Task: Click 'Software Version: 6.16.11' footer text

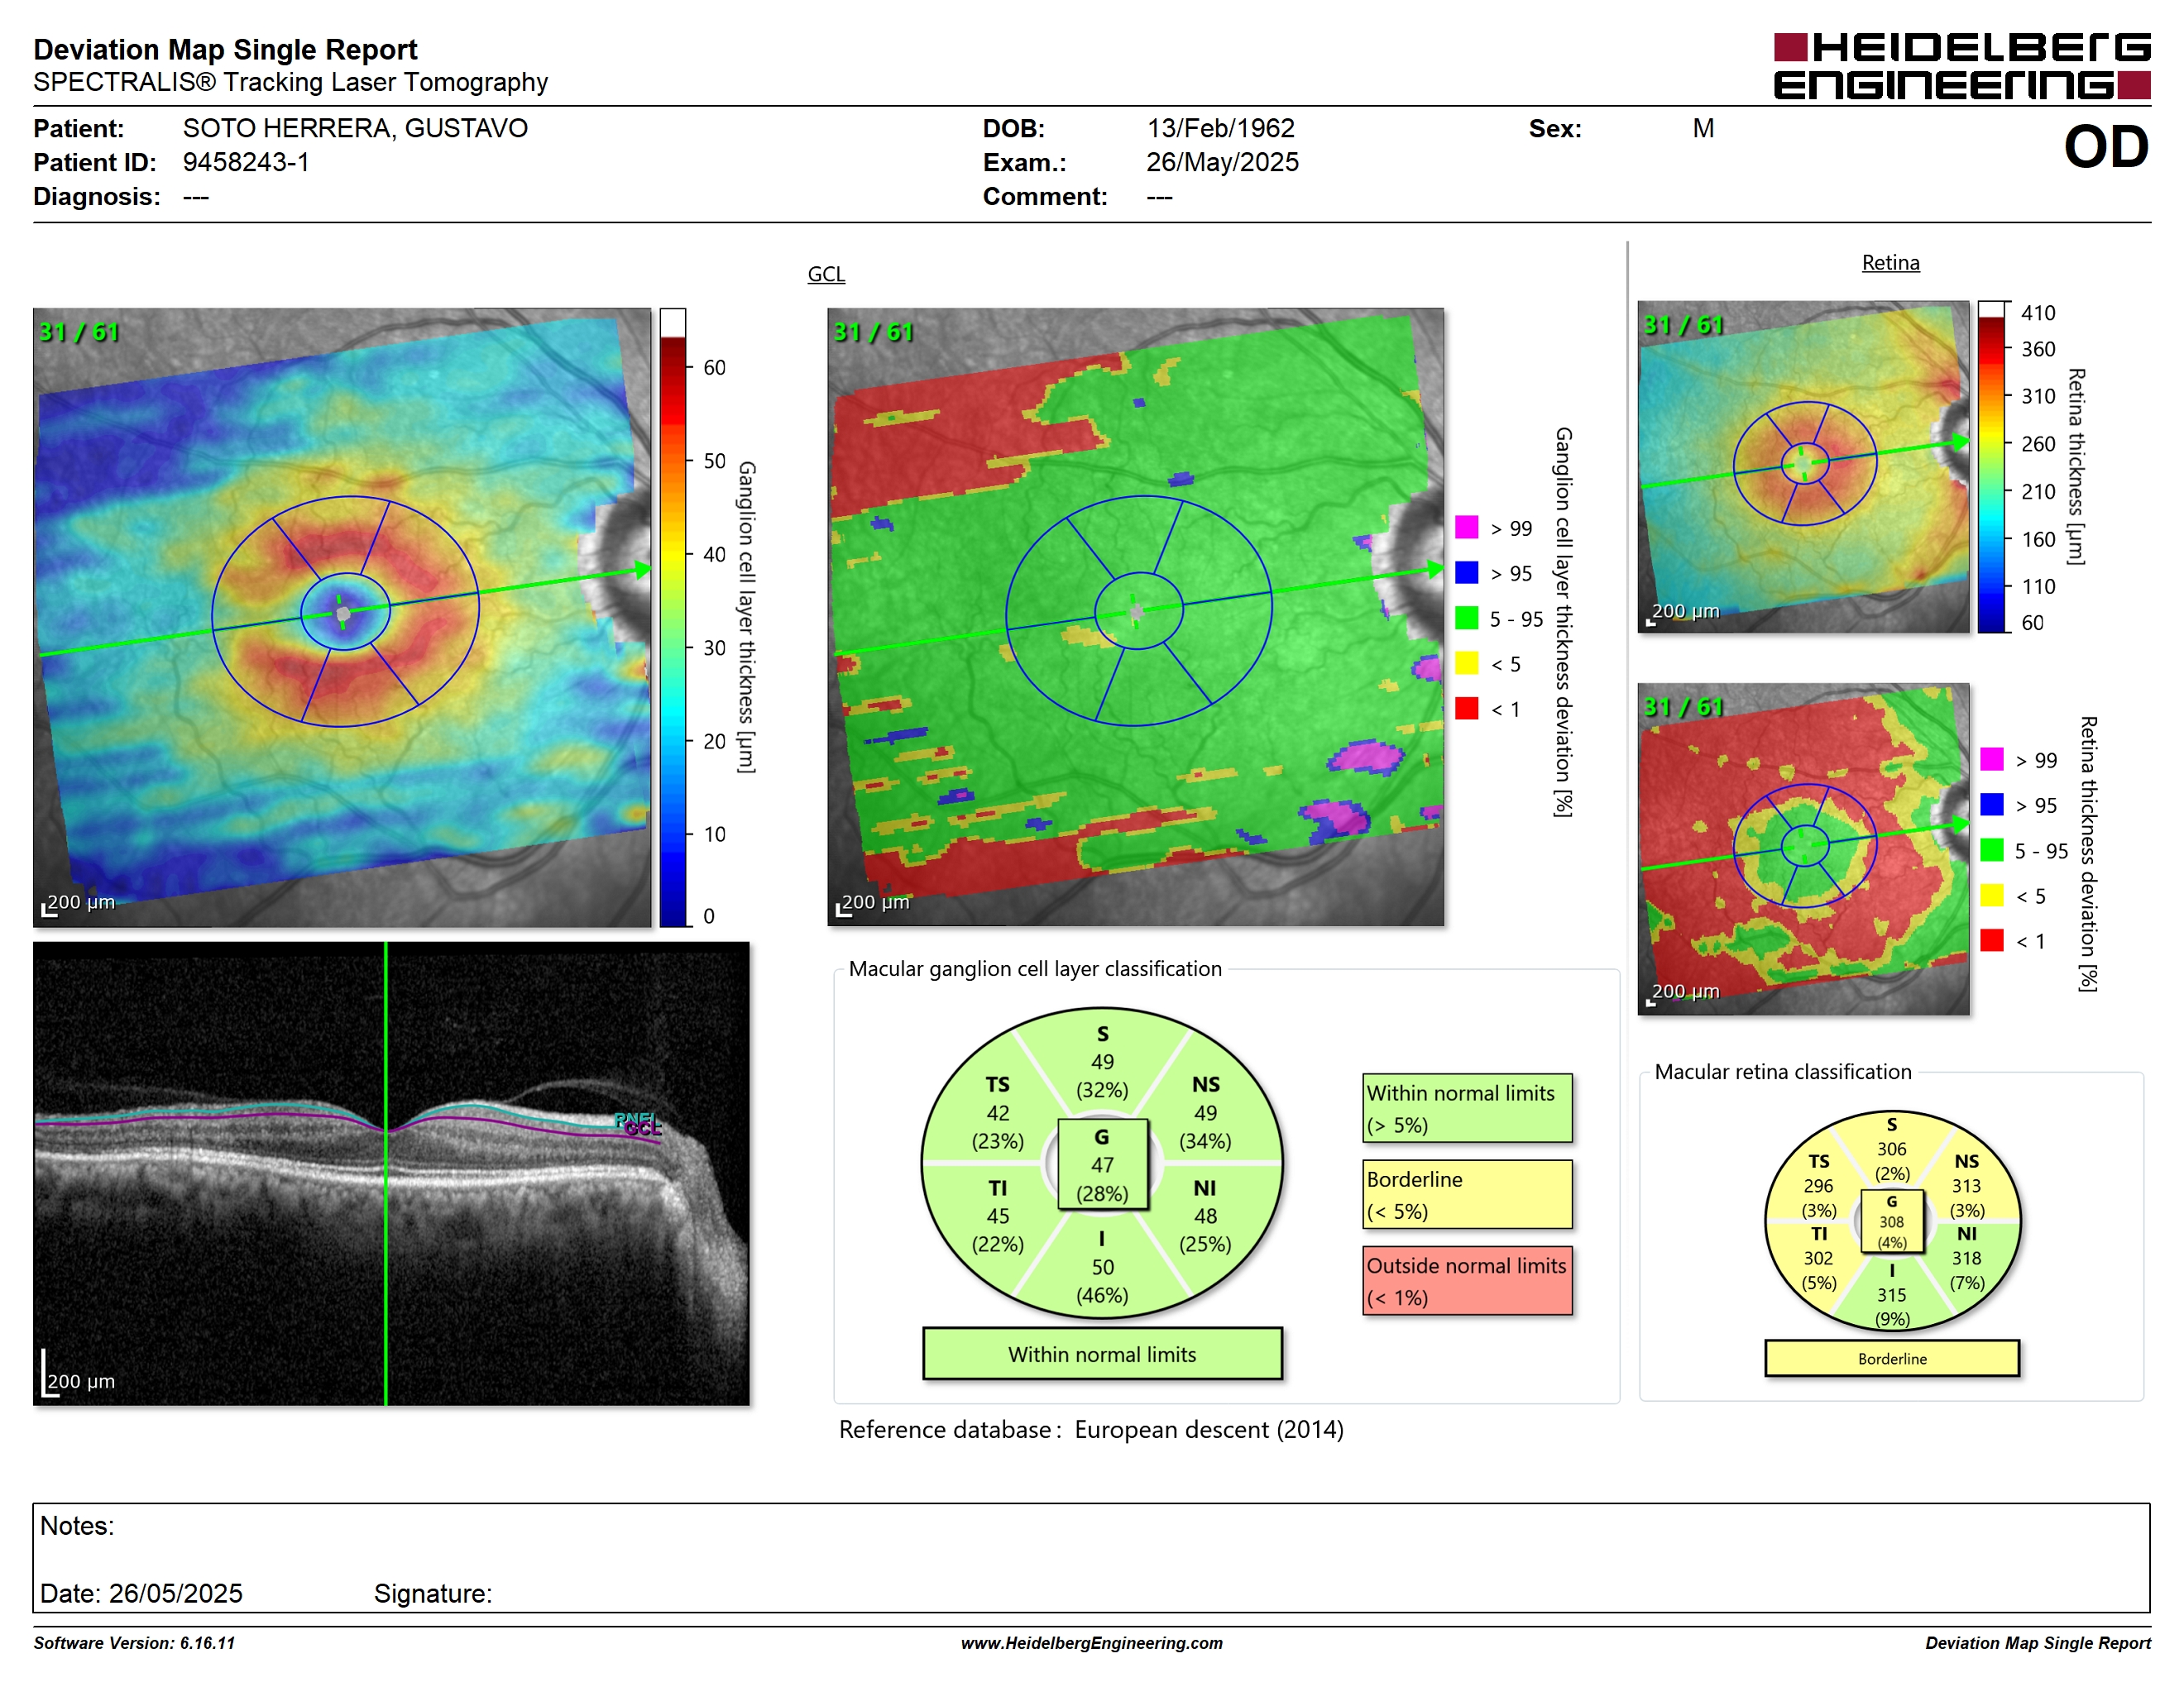Action: point(134,1643)
